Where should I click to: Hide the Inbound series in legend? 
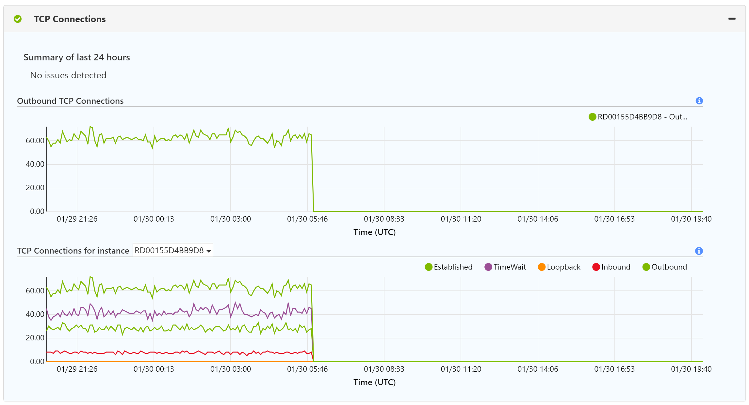point(615,267)
